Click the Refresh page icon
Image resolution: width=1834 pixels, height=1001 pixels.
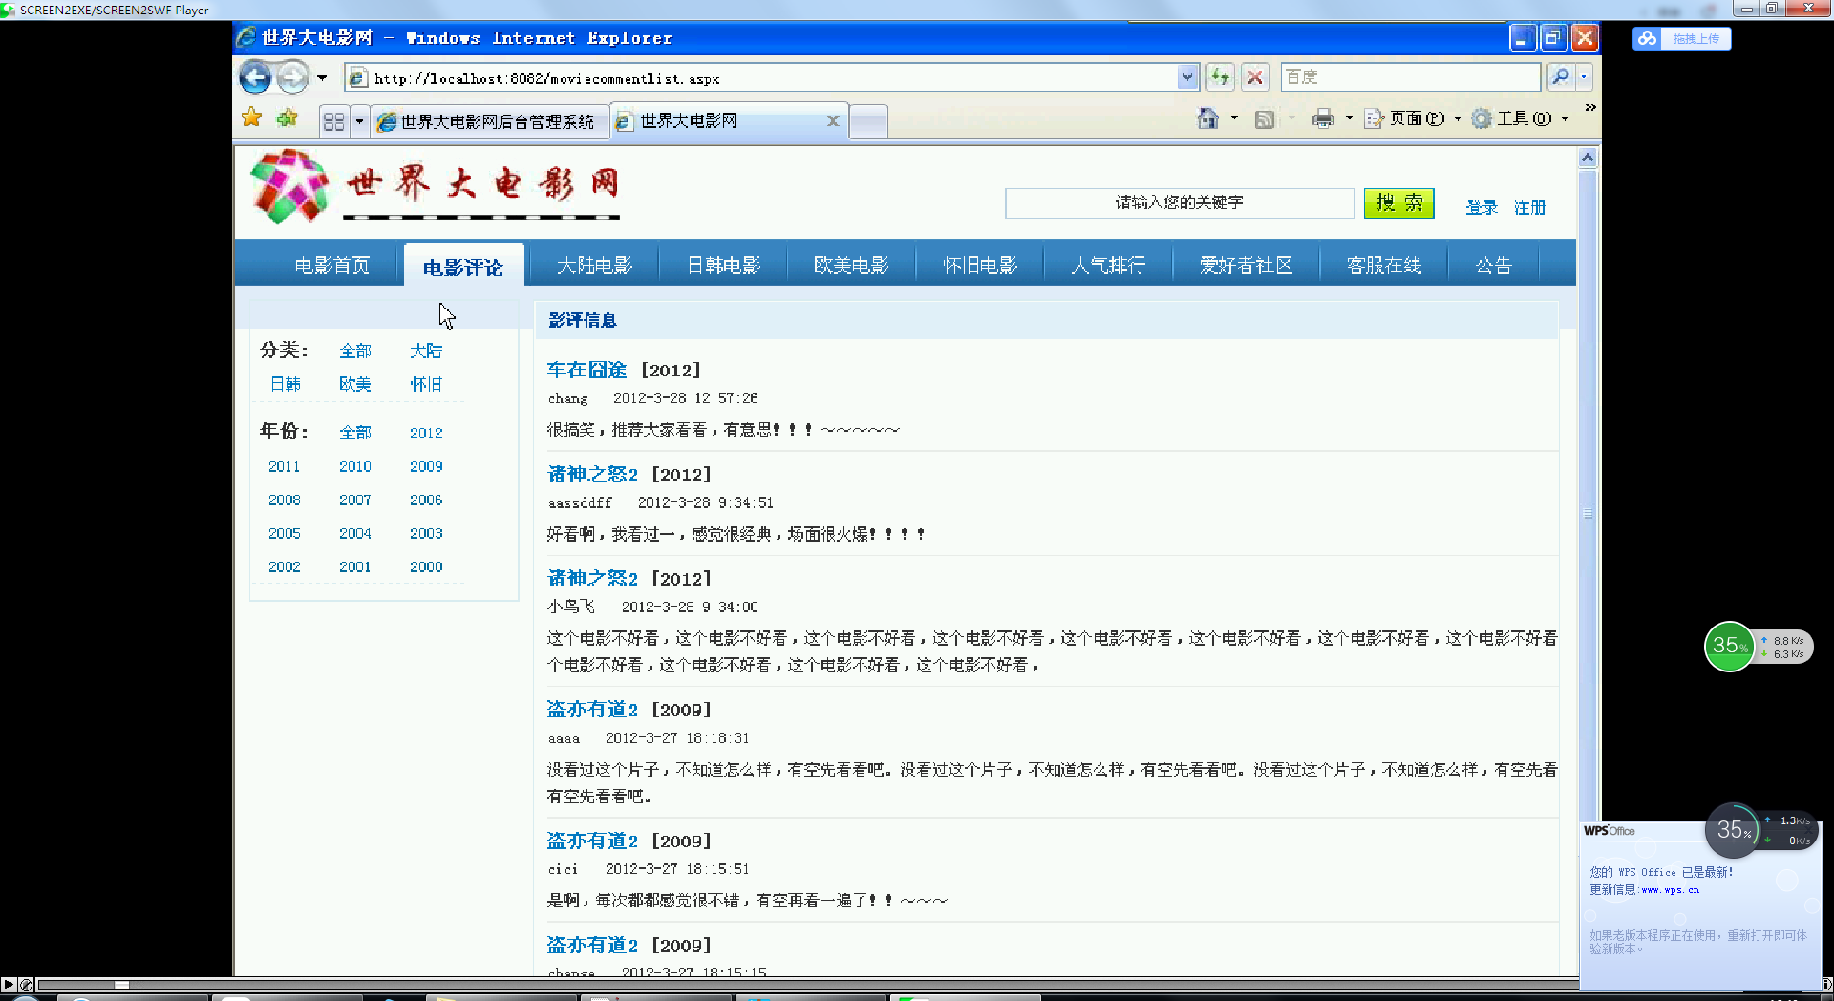click(1220, 77)
